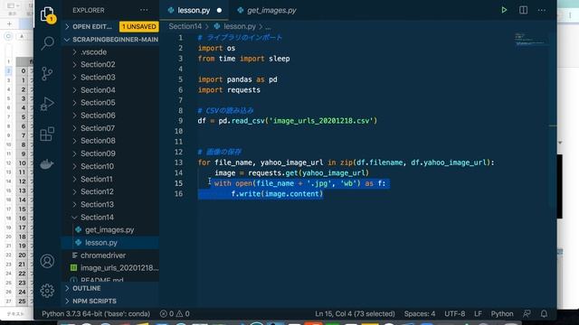Click the 1 UNSAVED badge
Screen dimensions: 579x325
[138, 26]
